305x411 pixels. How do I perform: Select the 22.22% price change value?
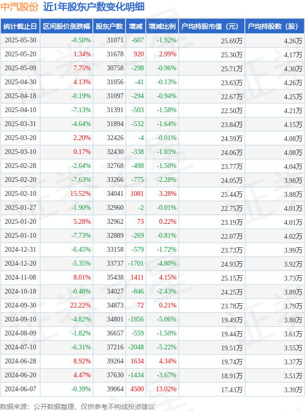pos(80,306)
